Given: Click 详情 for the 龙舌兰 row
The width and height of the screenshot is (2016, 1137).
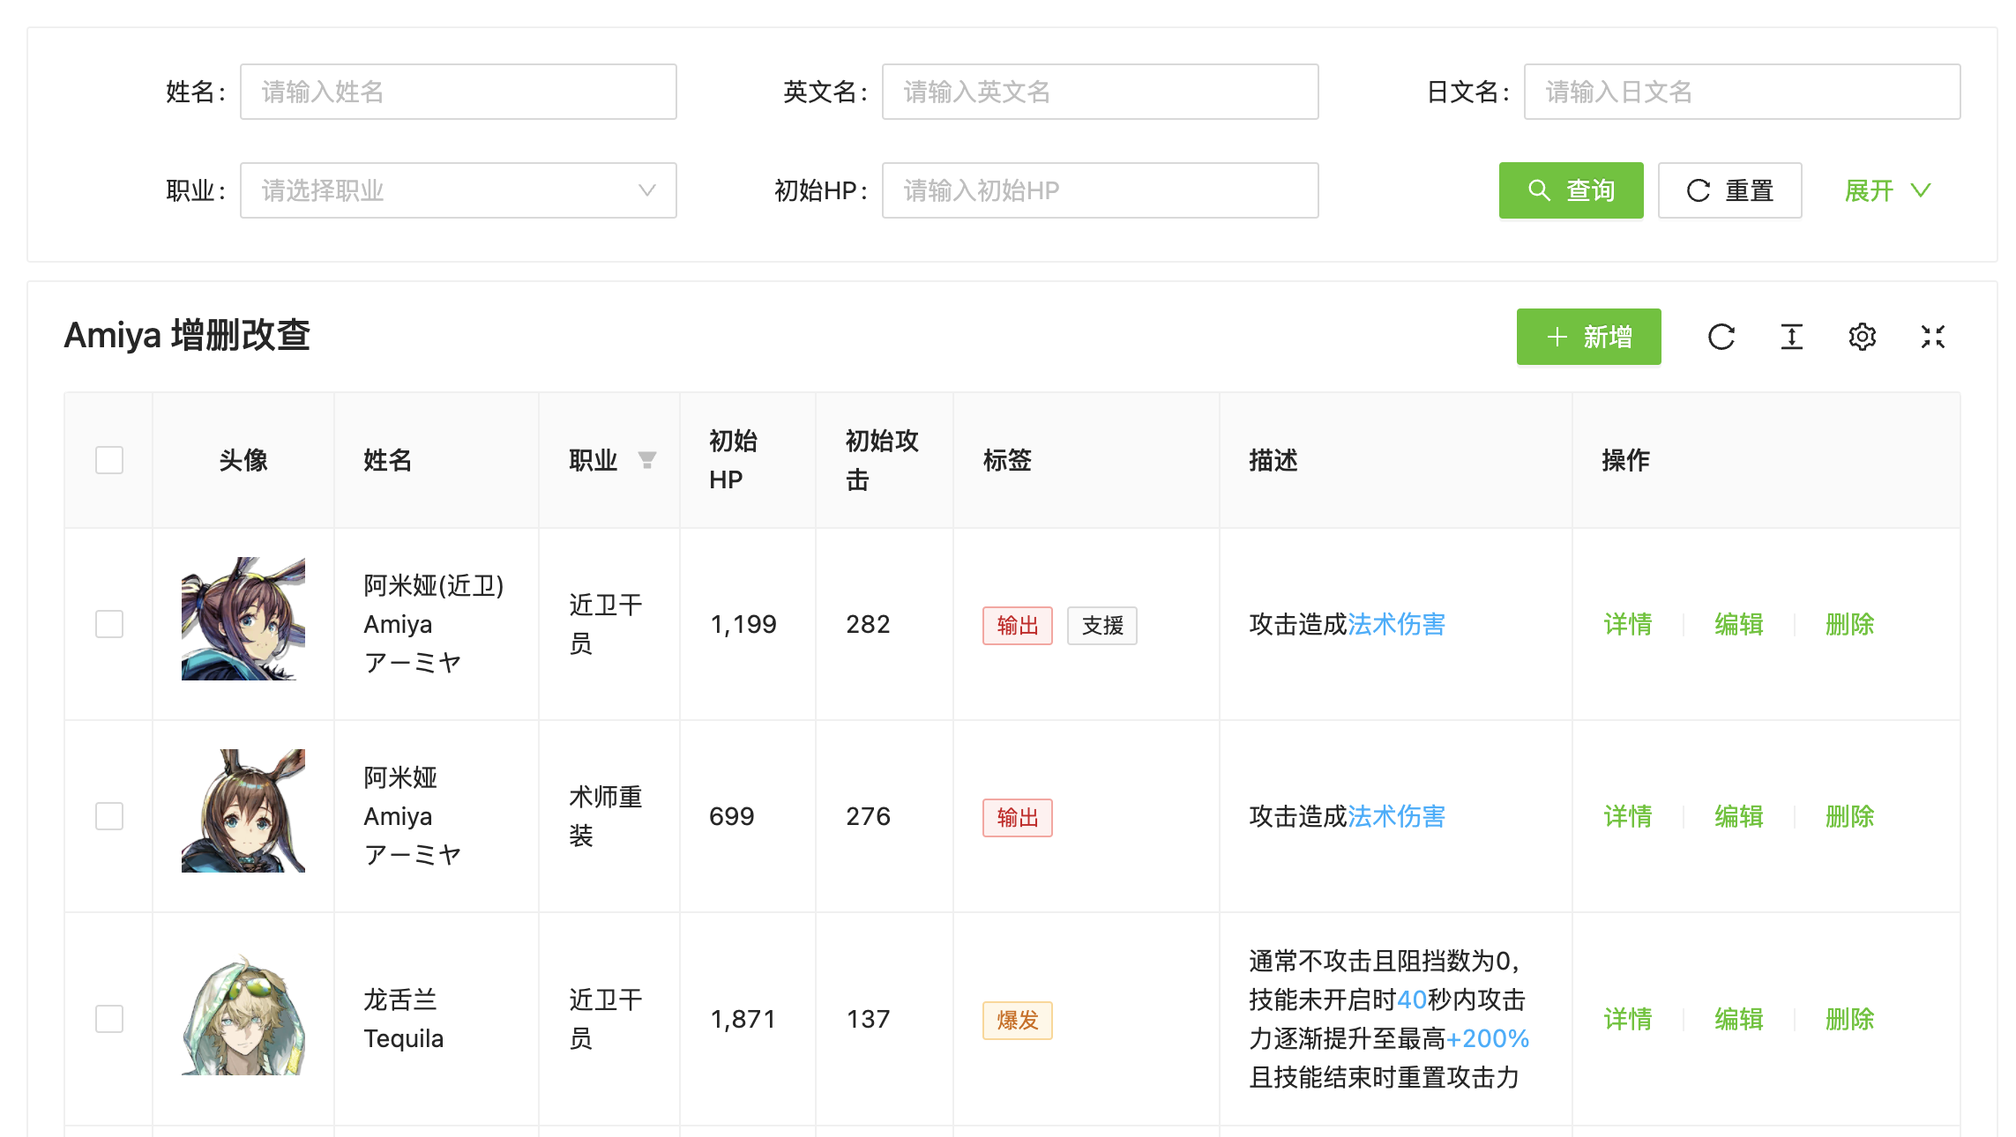Looking at the screenshot, I should pyautogui.click(x=1627, y=1019).
